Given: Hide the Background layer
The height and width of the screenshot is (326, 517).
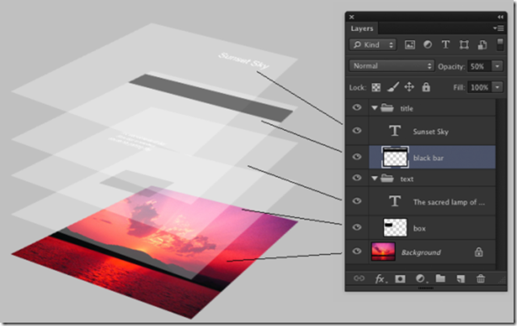Looking at the screenshot, I should pyautogui.click(x=357, y=252).
